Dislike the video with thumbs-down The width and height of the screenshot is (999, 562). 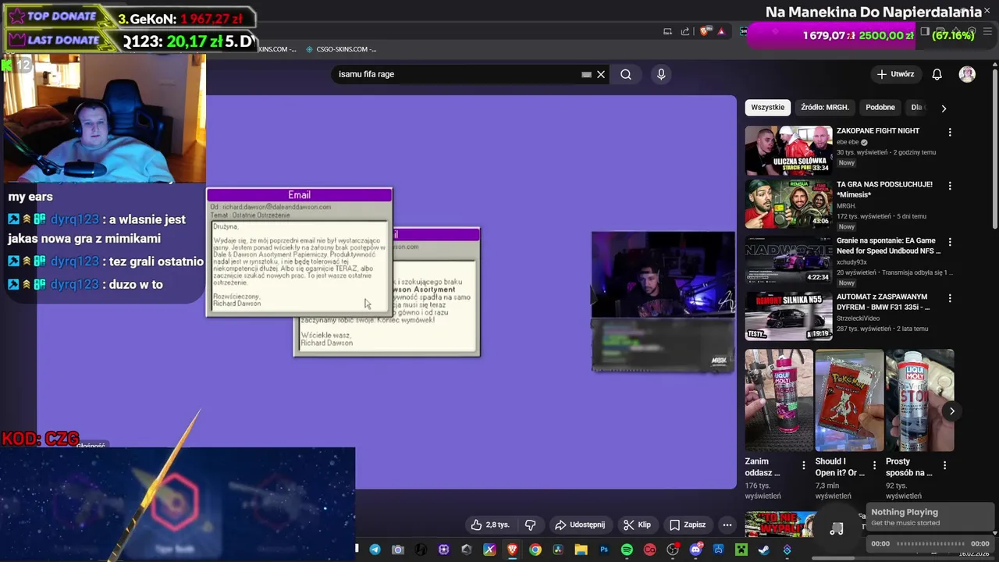point(530,525)
